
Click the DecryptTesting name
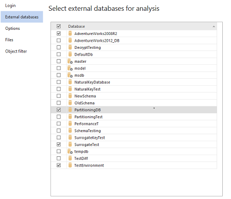[87, 47]
